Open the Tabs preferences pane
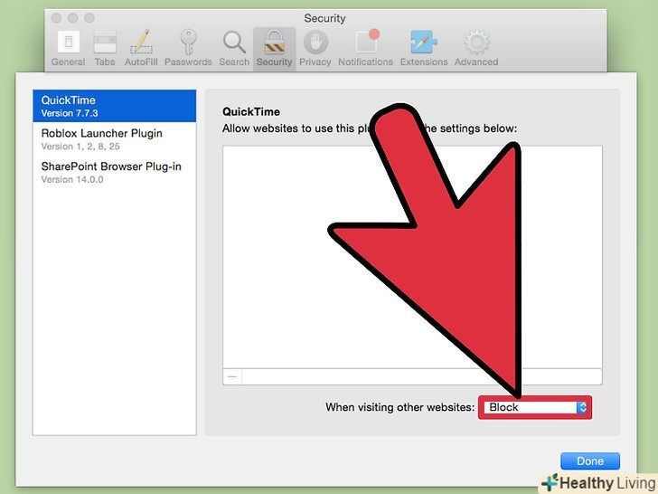The width and height of the screenshot is (658, 494). (105, 48)
